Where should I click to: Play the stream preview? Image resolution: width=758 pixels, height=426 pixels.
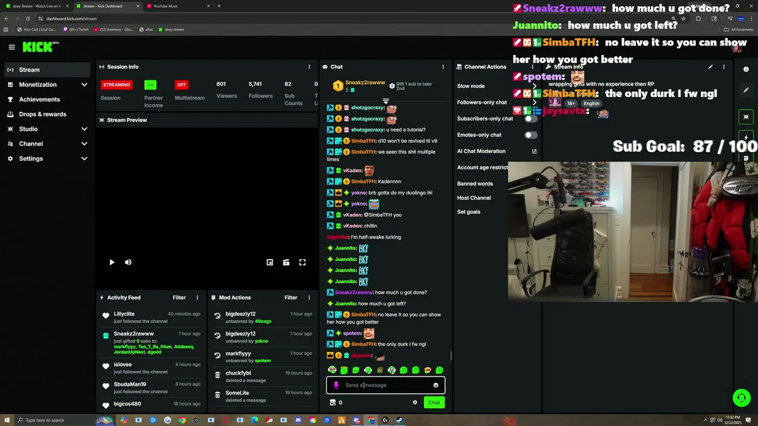coord(112,262)
